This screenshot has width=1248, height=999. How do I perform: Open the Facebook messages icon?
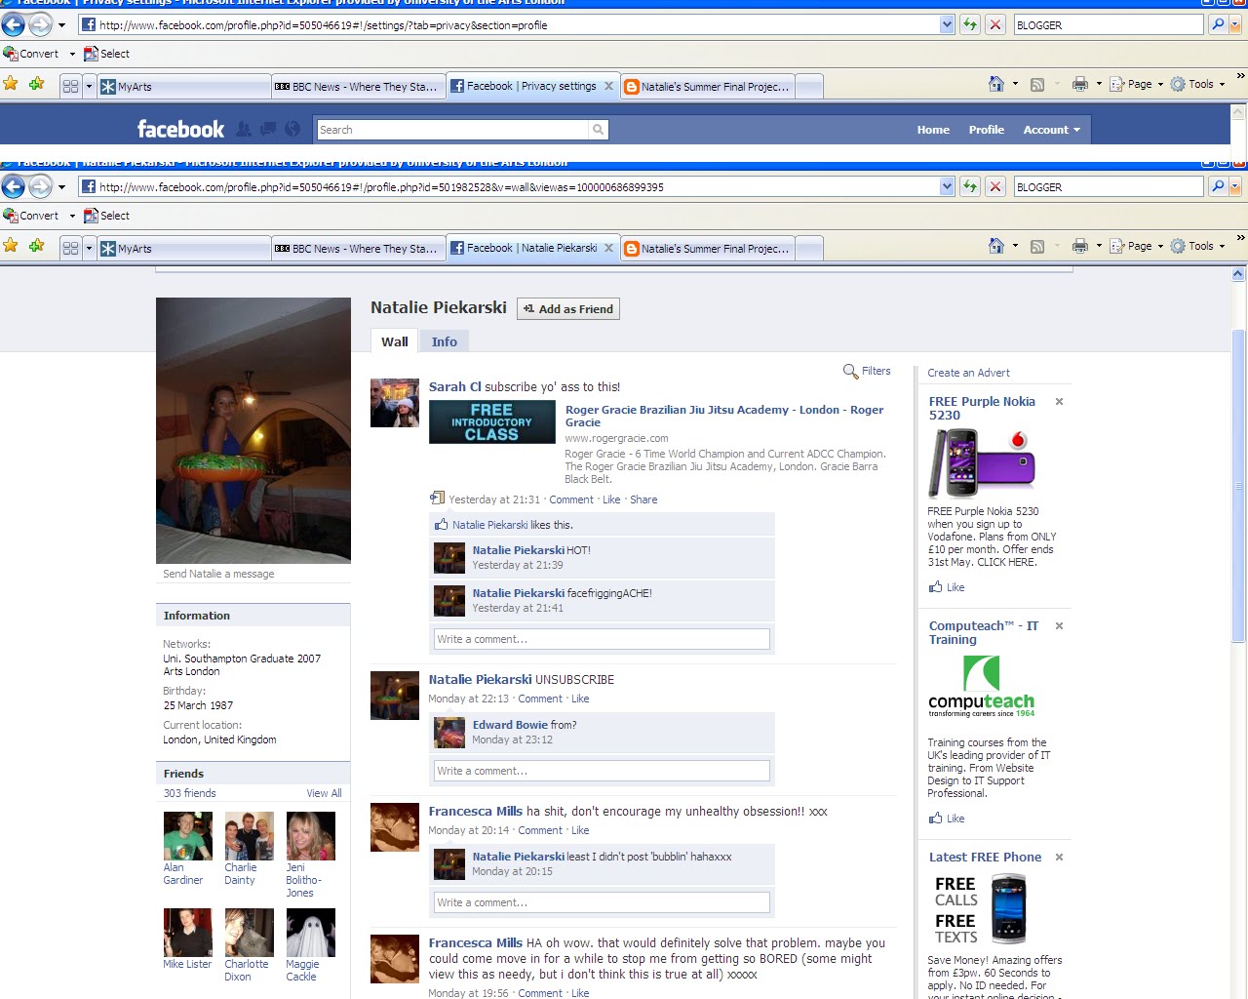point(267,129)
